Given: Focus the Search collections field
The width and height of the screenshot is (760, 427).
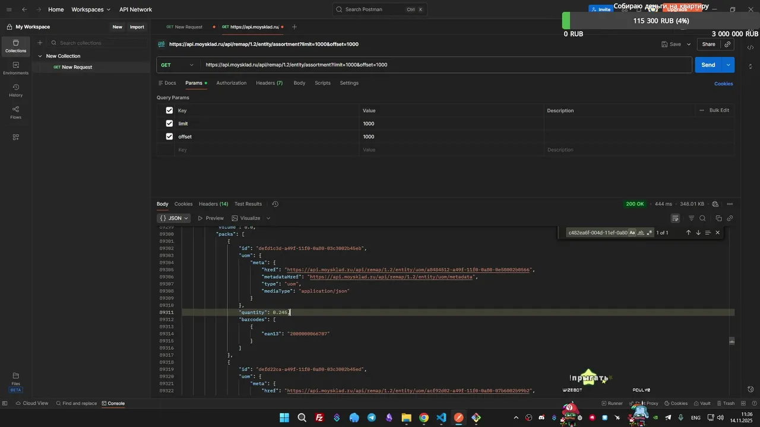Looking at the screenshot, I should tap(98, 43).
